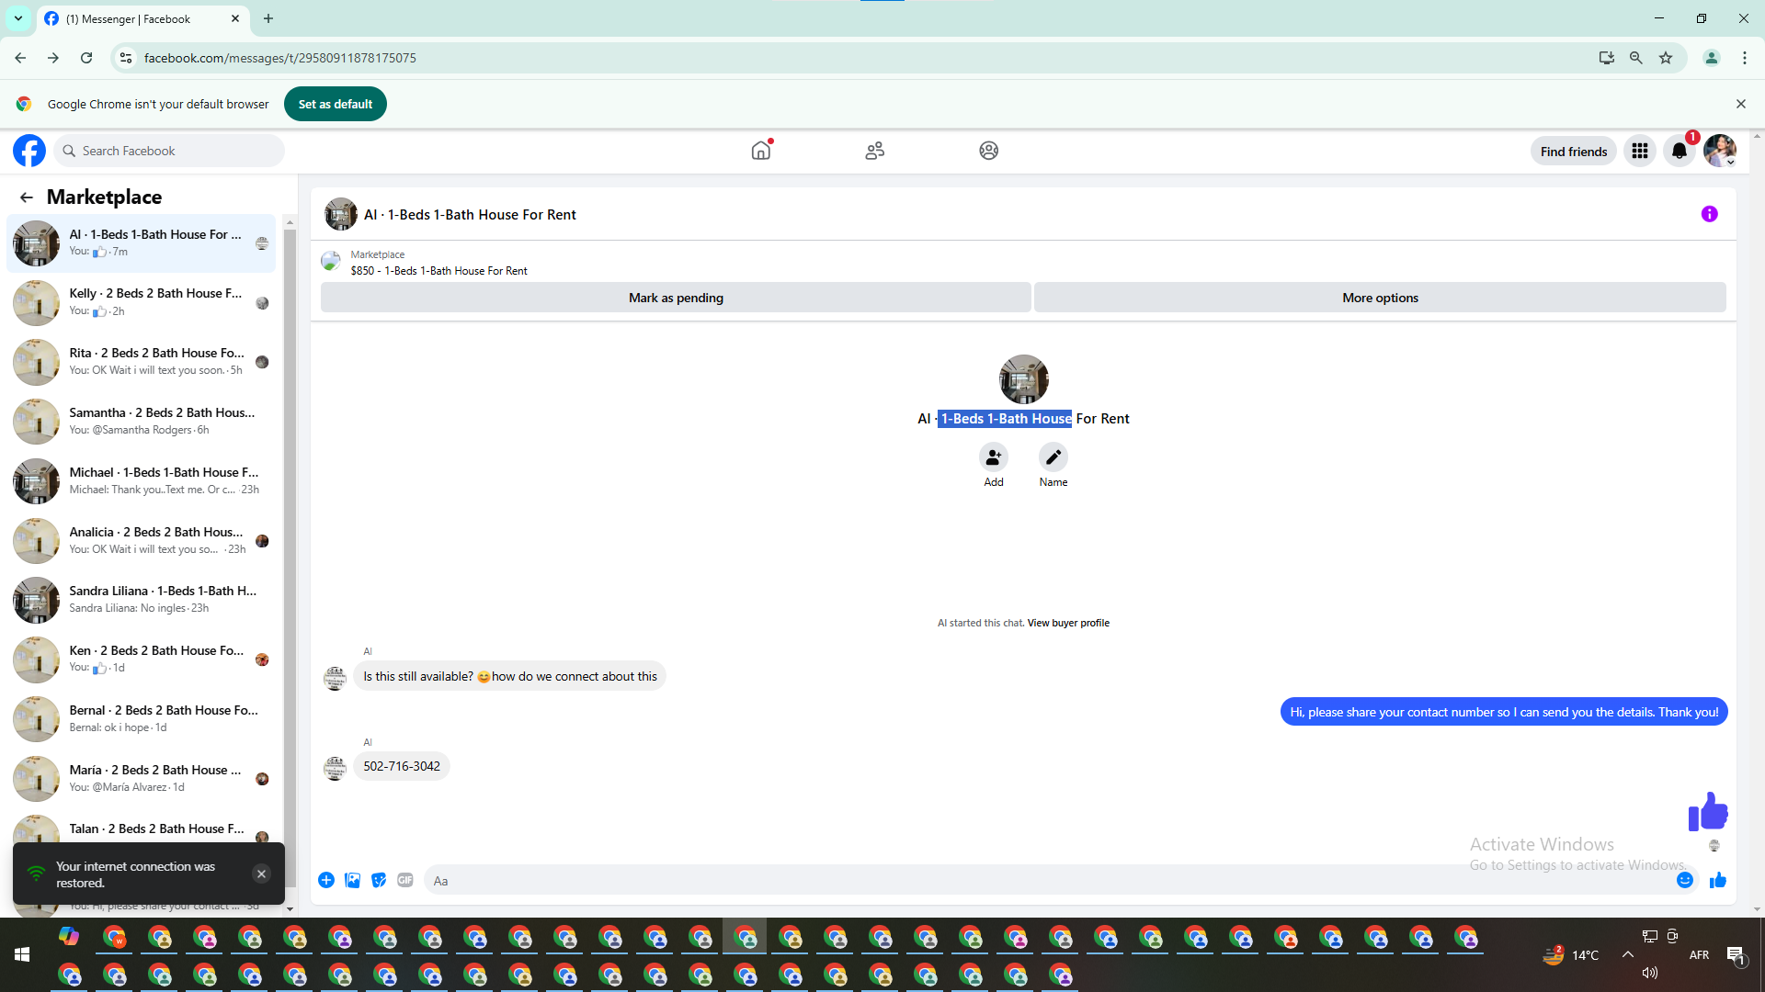Screen dimensions: 1765x992
Task: Bookmark this tab with star icon
Action: 1666,58
